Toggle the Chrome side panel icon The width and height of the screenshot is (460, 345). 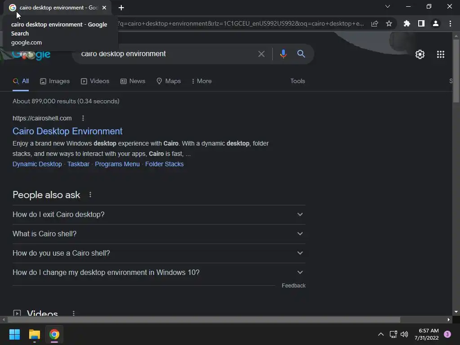click(x=421, y=23)
